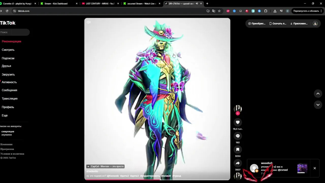This screenshot has width=325, height=183.
Task: Open Смотреть in the sidebar
Action: (x=8, y=50)
